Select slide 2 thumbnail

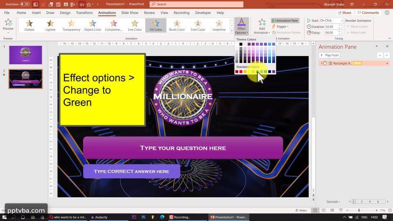point(25,79)
